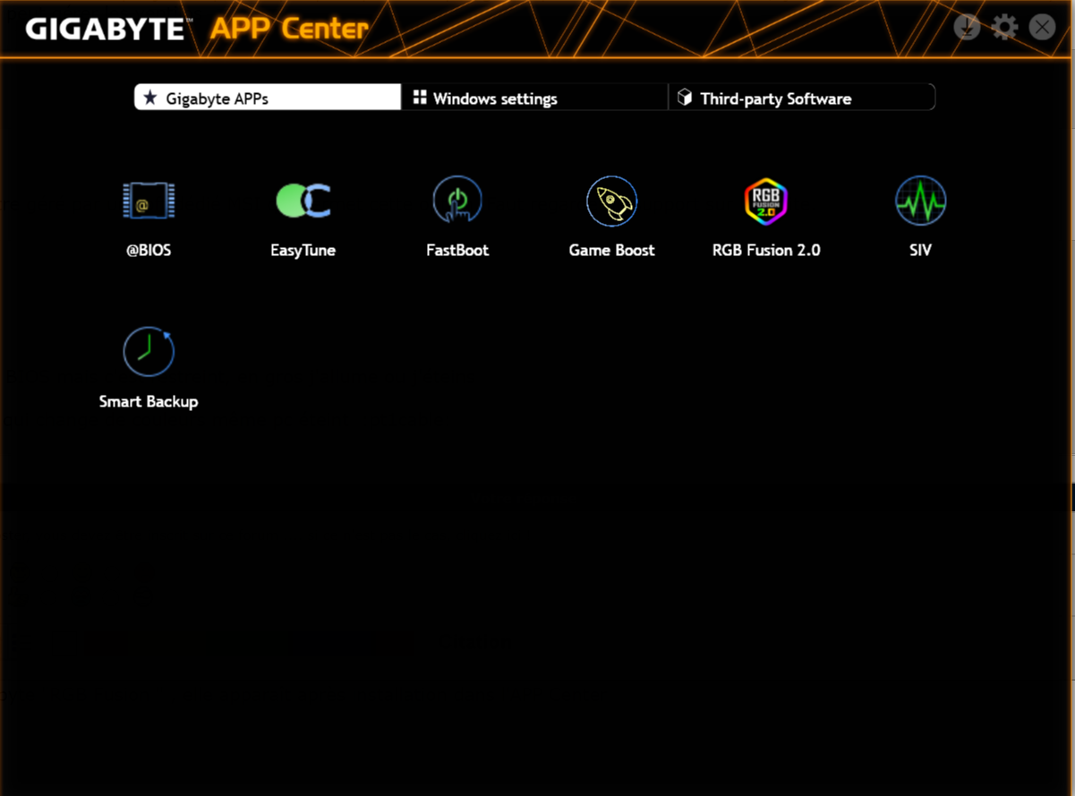
Task: Click the EasyTune text label
Action: 303,251
